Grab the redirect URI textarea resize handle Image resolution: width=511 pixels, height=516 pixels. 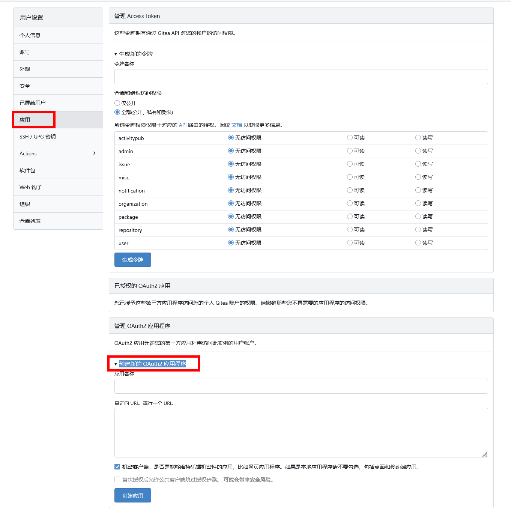pos(484,454)
